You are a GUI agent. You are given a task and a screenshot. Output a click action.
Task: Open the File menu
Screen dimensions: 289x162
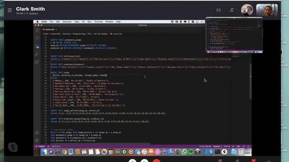pyautogui.click(x=51, y=22)
